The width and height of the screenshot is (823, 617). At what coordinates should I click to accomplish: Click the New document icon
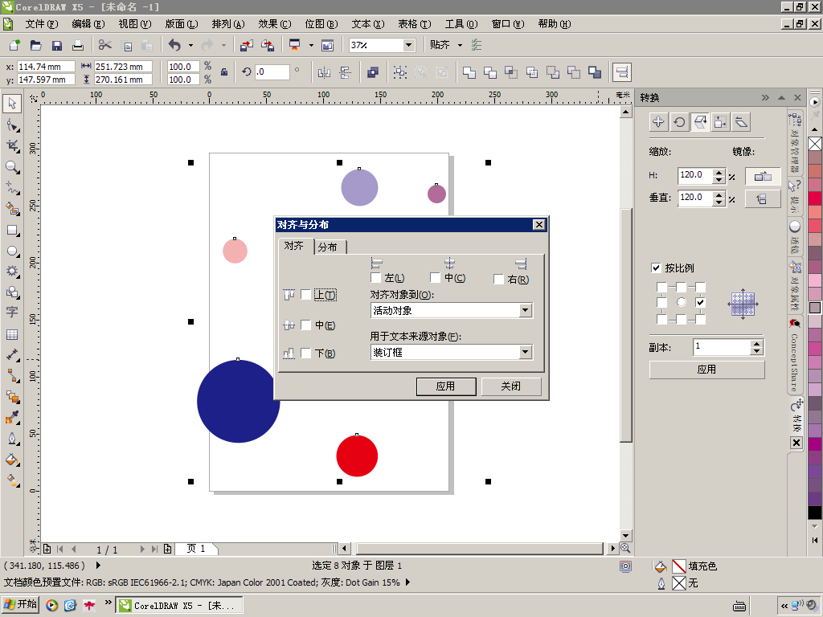[14, 45]
